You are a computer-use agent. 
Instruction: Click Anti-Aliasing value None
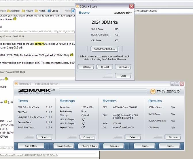pyautogui.click(x=84, y=111)
